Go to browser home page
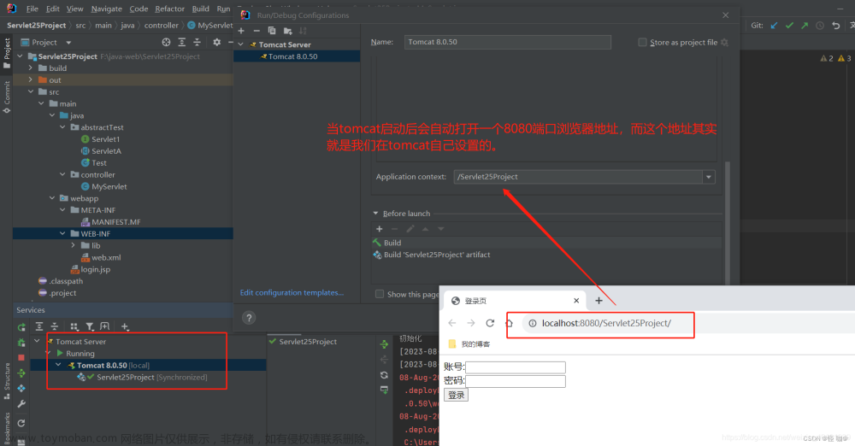855x446 pixels. 510,323
